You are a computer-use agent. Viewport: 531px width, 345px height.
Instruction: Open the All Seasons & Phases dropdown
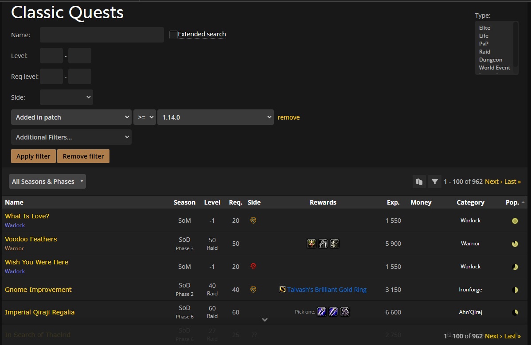coord(47,181)
